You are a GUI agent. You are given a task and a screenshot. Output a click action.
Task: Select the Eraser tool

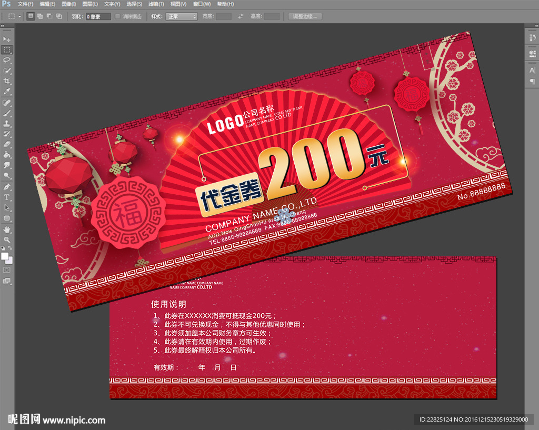click(6, 144)
